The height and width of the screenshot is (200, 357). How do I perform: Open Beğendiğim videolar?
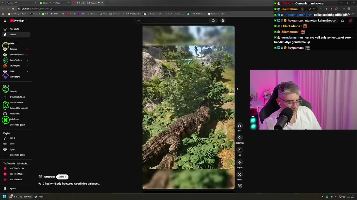(x=16, y=108)
